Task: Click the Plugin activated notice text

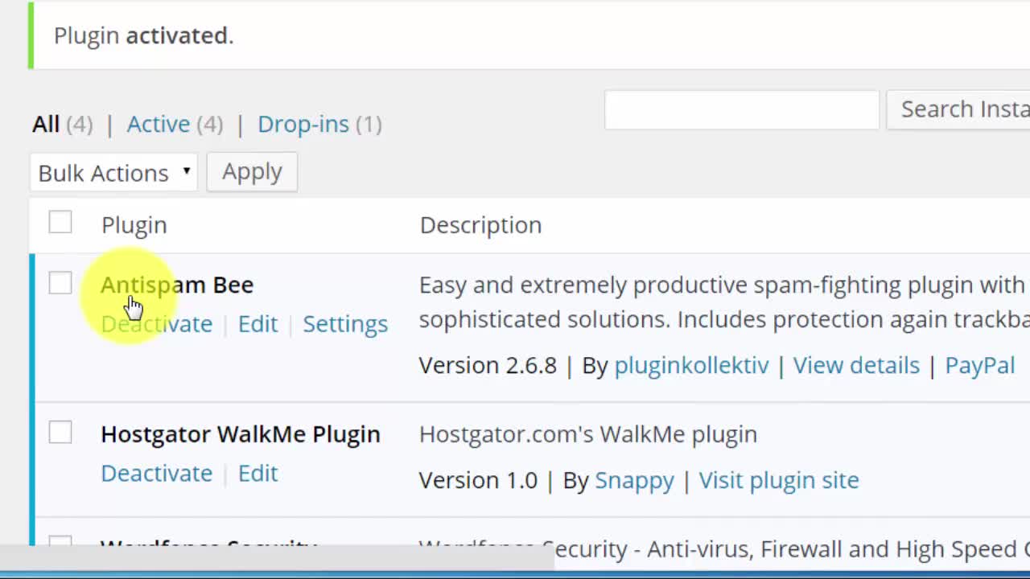Action: (143, 35)
